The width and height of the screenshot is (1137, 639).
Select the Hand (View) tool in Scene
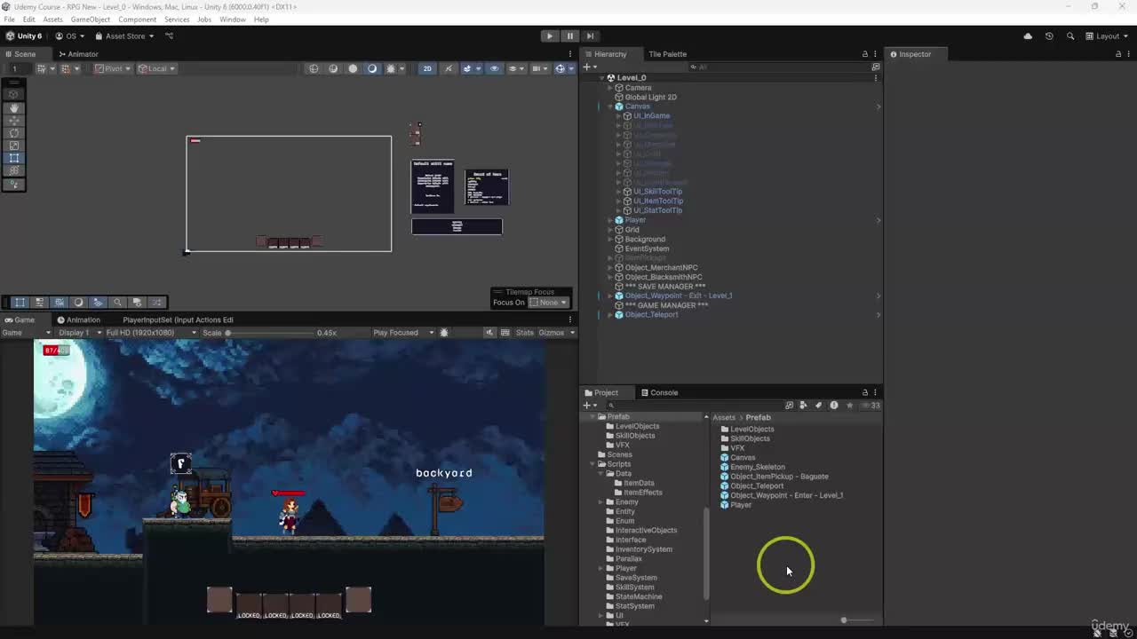pyautogui.click(x=14, y=107)
